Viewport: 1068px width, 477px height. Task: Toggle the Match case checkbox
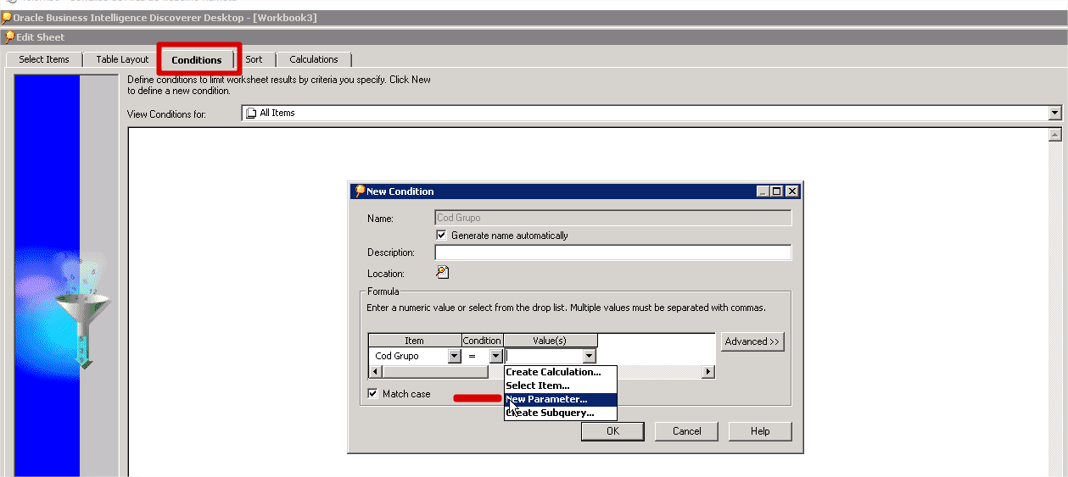[372, 394]
